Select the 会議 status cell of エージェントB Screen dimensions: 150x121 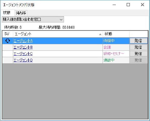(116, 47)
